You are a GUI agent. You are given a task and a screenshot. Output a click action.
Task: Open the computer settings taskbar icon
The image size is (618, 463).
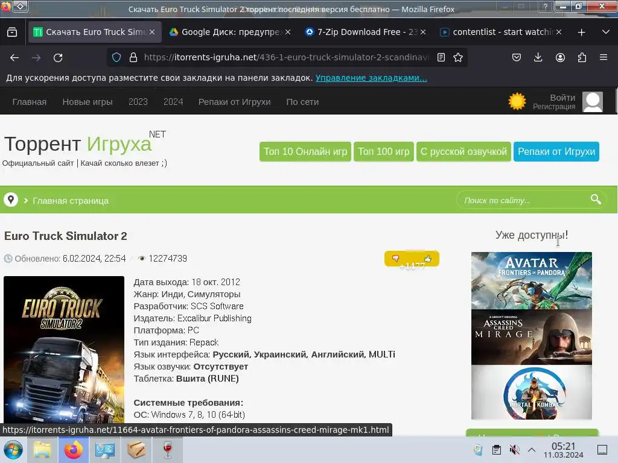[104, 450]
